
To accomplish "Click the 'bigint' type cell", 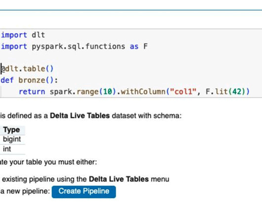I will coord(12,139).
